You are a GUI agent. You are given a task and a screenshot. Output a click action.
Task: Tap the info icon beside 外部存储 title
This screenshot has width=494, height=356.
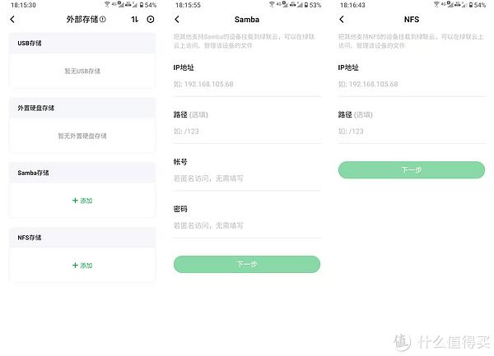[x=103, y=20]
